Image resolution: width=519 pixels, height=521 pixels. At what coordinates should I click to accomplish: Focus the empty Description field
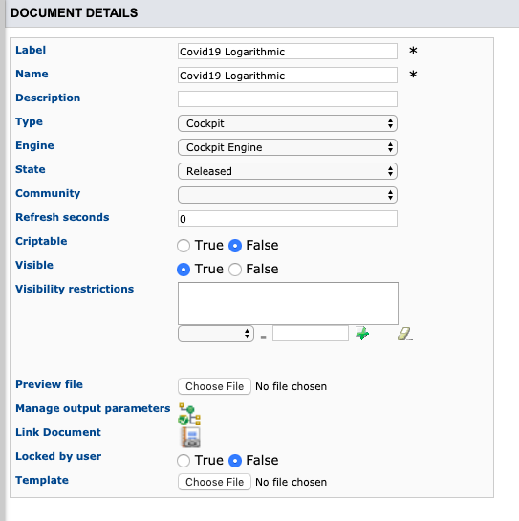pyautogui.click(x=288, y=99)
